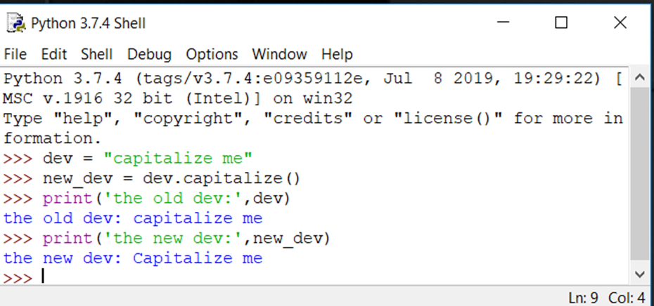The height and width of the screenshot is (306, 654).
Task: Click the scrollbar down arrow
Action: click(x=639, y=274)
